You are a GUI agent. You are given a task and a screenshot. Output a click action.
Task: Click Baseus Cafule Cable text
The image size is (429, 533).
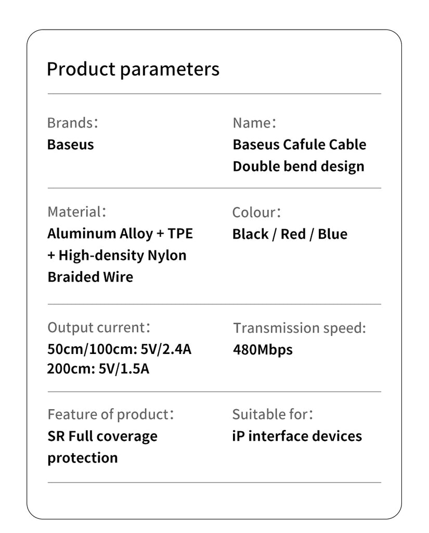click(300, 144)
